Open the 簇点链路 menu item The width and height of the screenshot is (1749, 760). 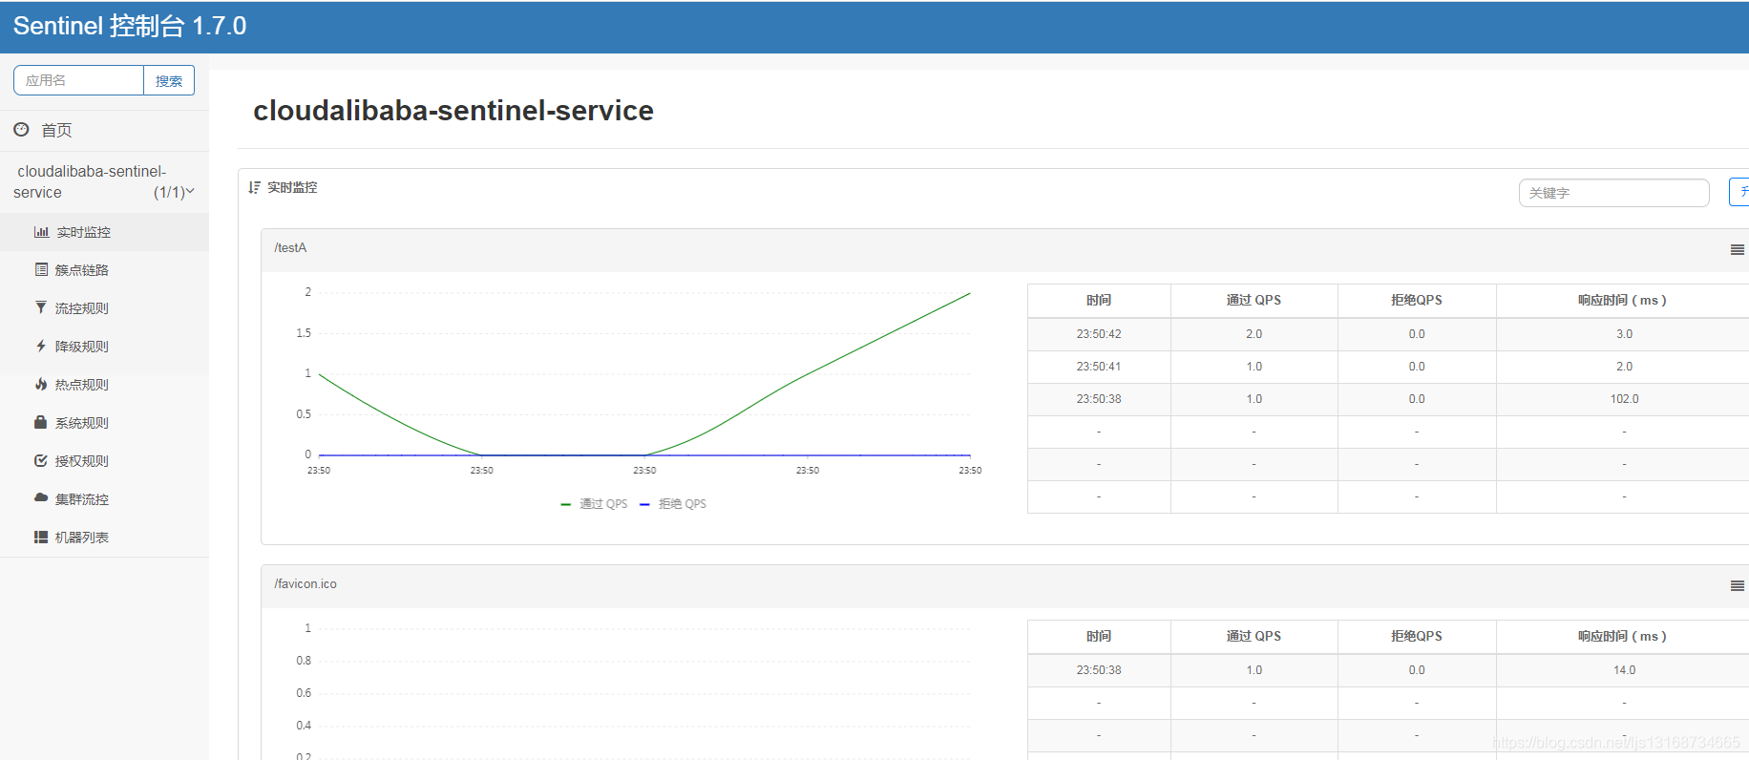(x=104, y=270)
